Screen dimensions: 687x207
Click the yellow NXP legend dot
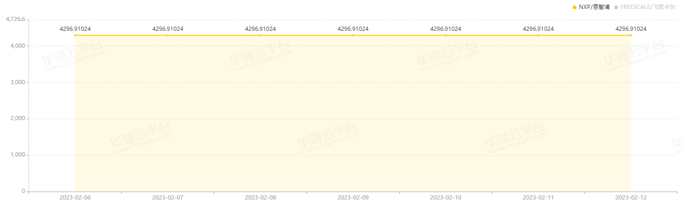[574, 7]
